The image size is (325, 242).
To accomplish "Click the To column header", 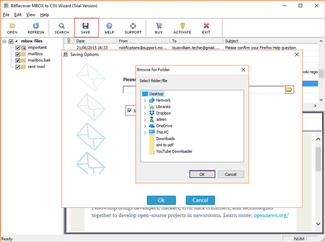I will coord(197,41).
